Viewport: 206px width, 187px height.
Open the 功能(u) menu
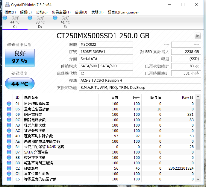click(x=42, y=12)
